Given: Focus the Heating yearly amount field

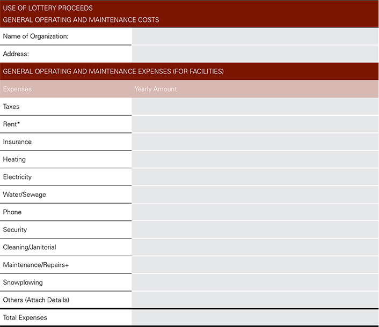Looking at the screenshot, I should pos(255,159).
